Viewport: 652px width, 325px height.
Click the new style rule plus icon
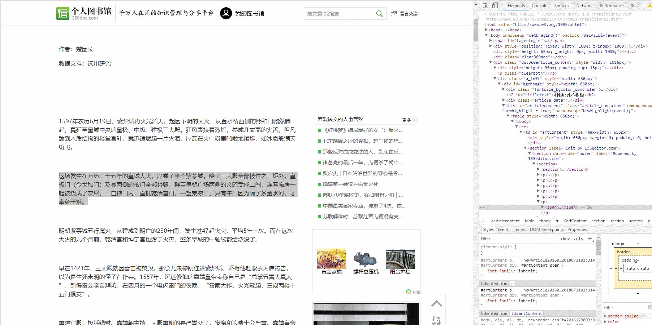(590, 239)
